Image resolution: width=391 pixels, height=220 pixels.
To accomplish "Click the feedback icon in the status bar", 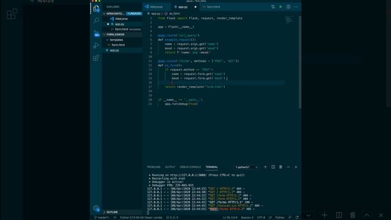I will point(290,218).
